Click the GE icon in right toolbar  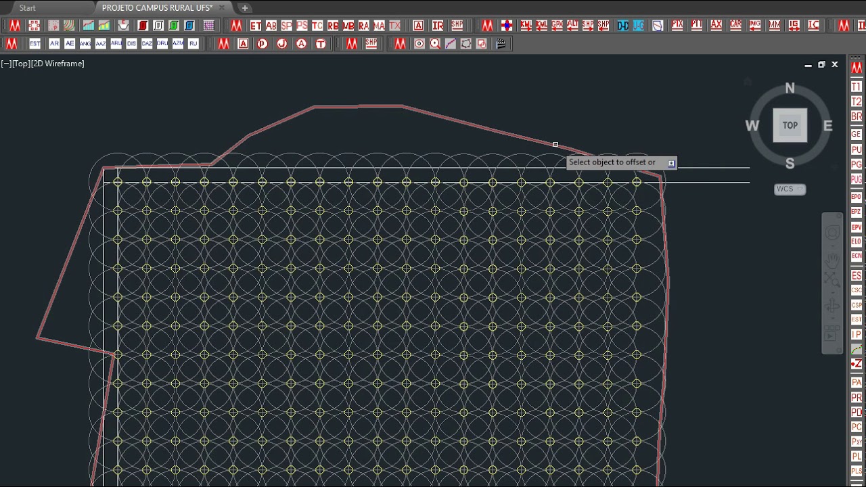(x=857, y=134)
